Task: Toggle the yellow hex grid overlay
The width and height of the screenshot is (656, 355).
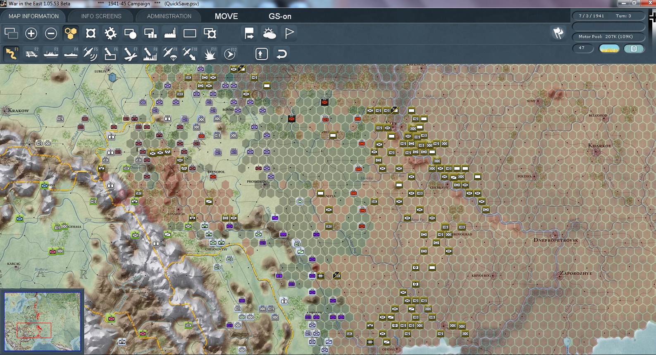Action: pos(71,33)
